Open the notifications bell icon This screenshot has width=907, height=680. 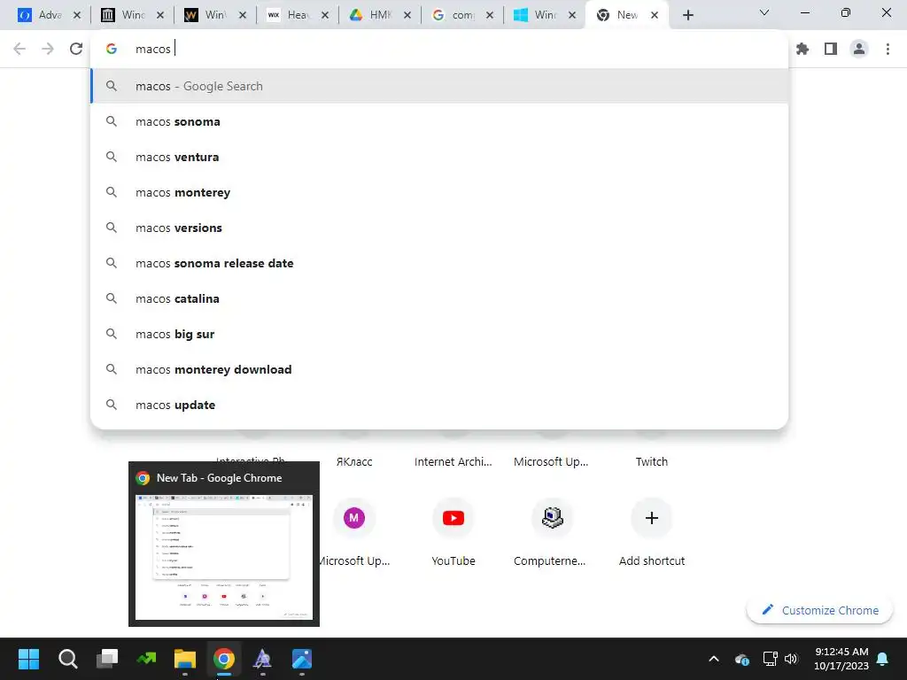[883, 659]
